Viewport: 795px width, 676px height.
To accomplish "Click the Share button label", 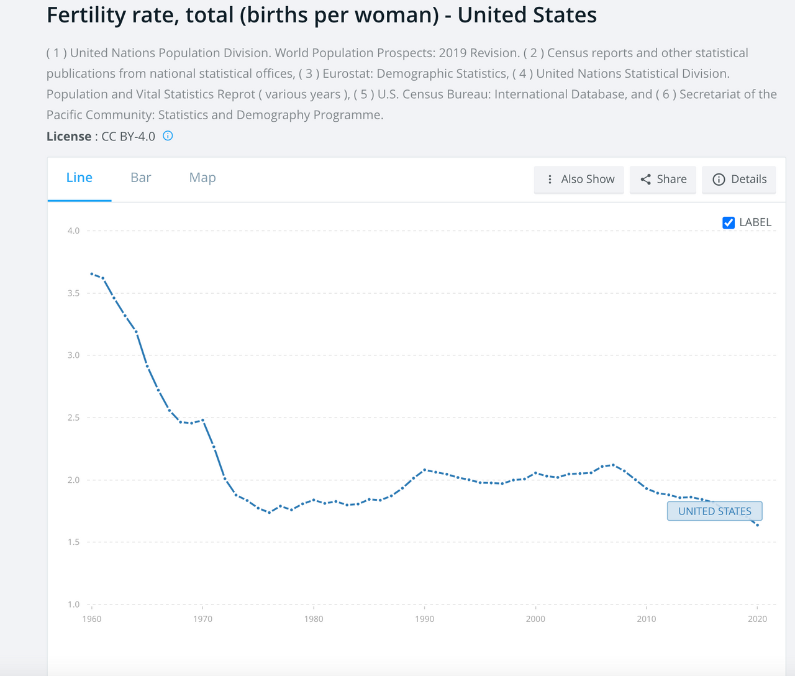I will pos(672,180).
